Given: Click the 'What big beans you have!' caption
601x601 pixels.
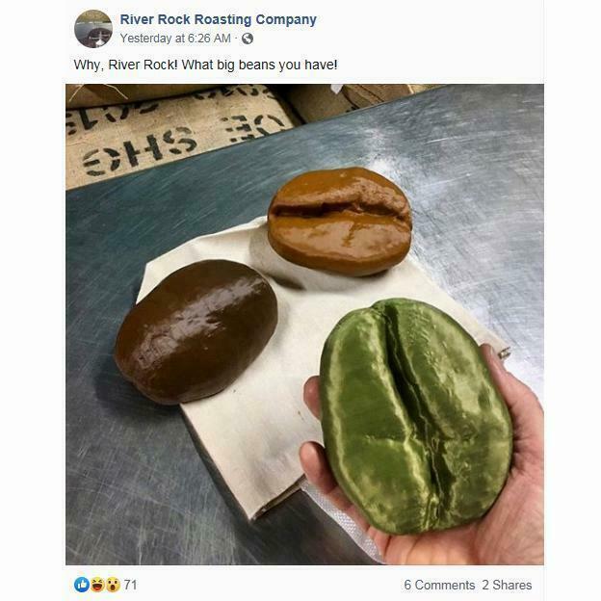Looking at the screenshot, I should 259,65.
